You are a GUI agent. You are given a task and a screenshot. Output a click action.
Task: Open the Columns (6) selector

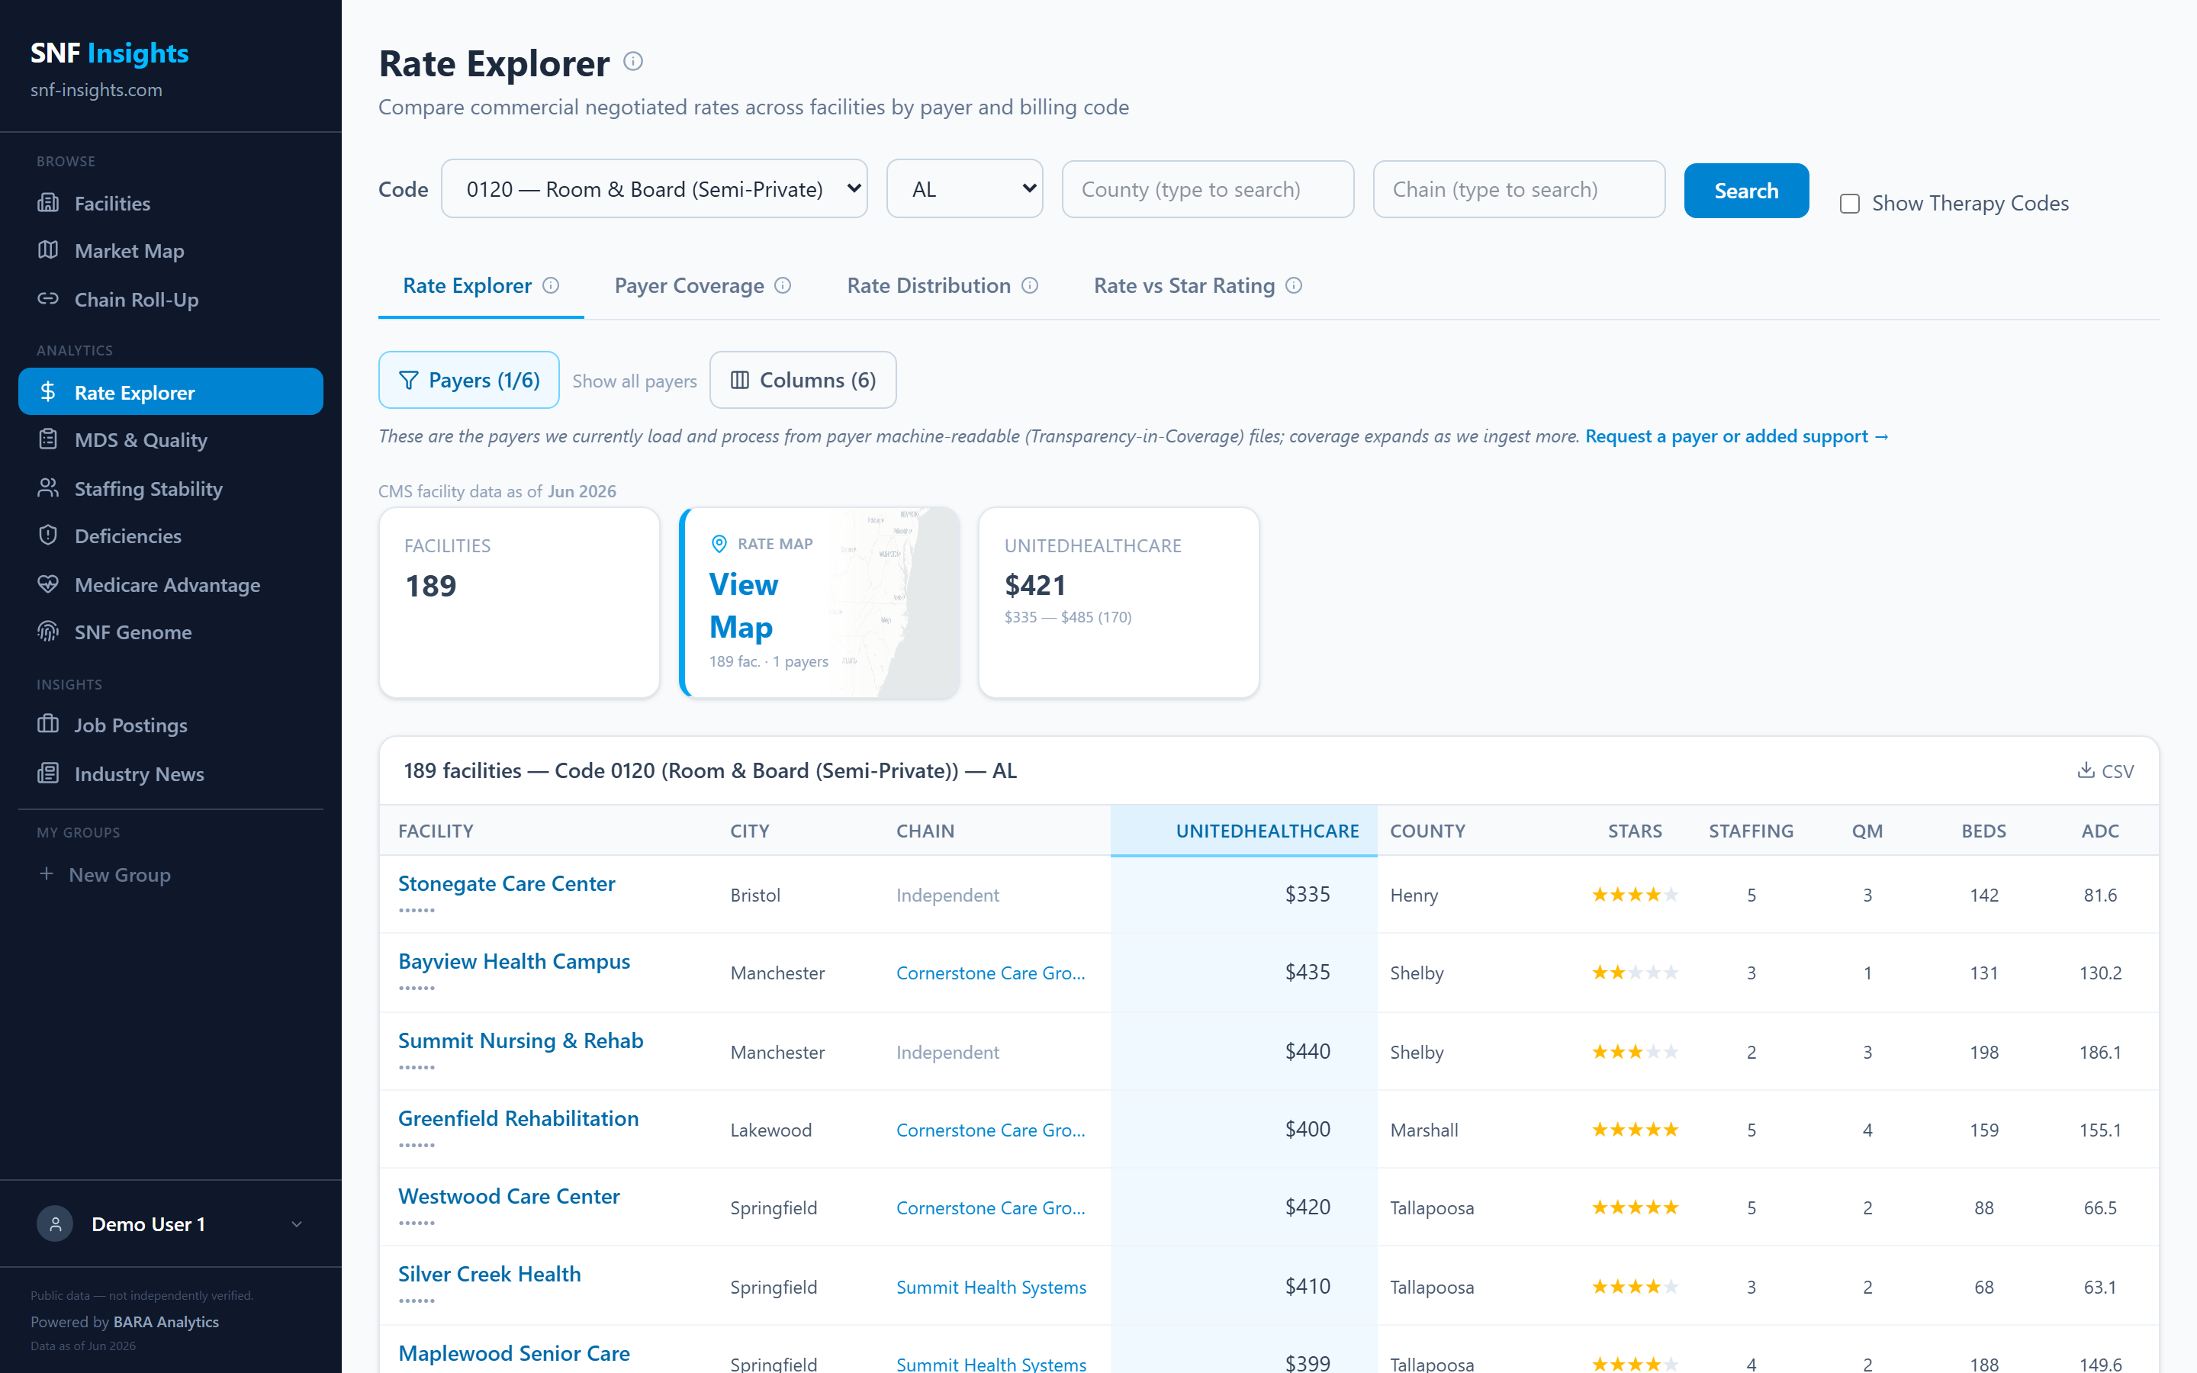[803, 380]
